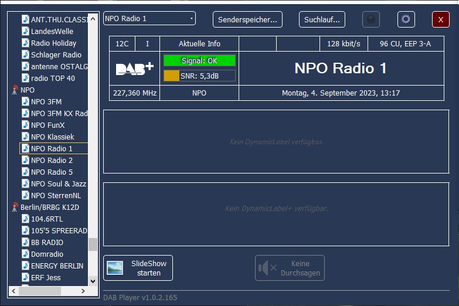
Task: Click the Aktuelle Info cell
Action: tap(199, 43)
